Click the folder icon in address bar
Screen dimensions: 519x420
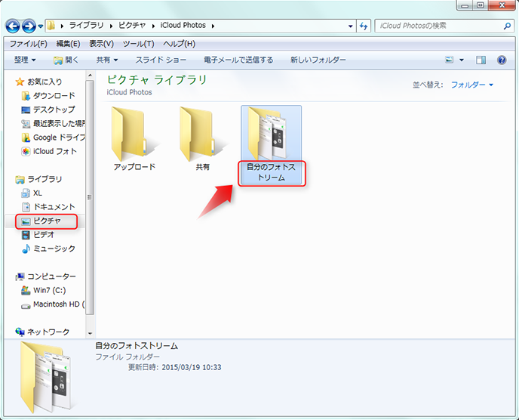(51, 26)
